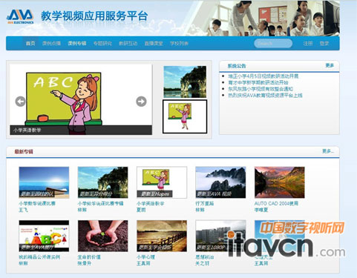Click author 王飞 under first album

pos(23,210)
